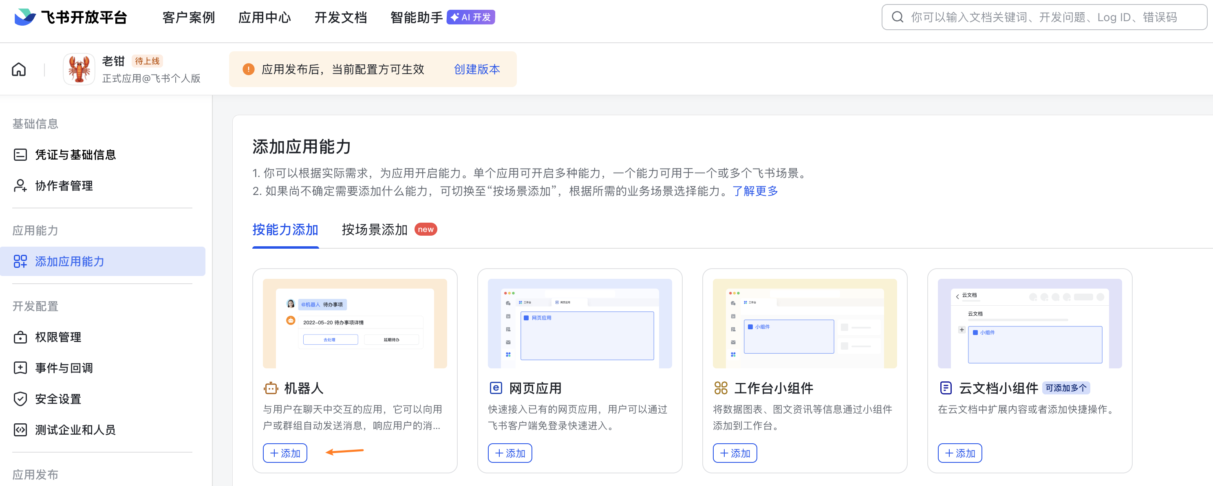1213x486 pixels.
Task: Open 客户案例 in top navigation
Action: (188, 18)
